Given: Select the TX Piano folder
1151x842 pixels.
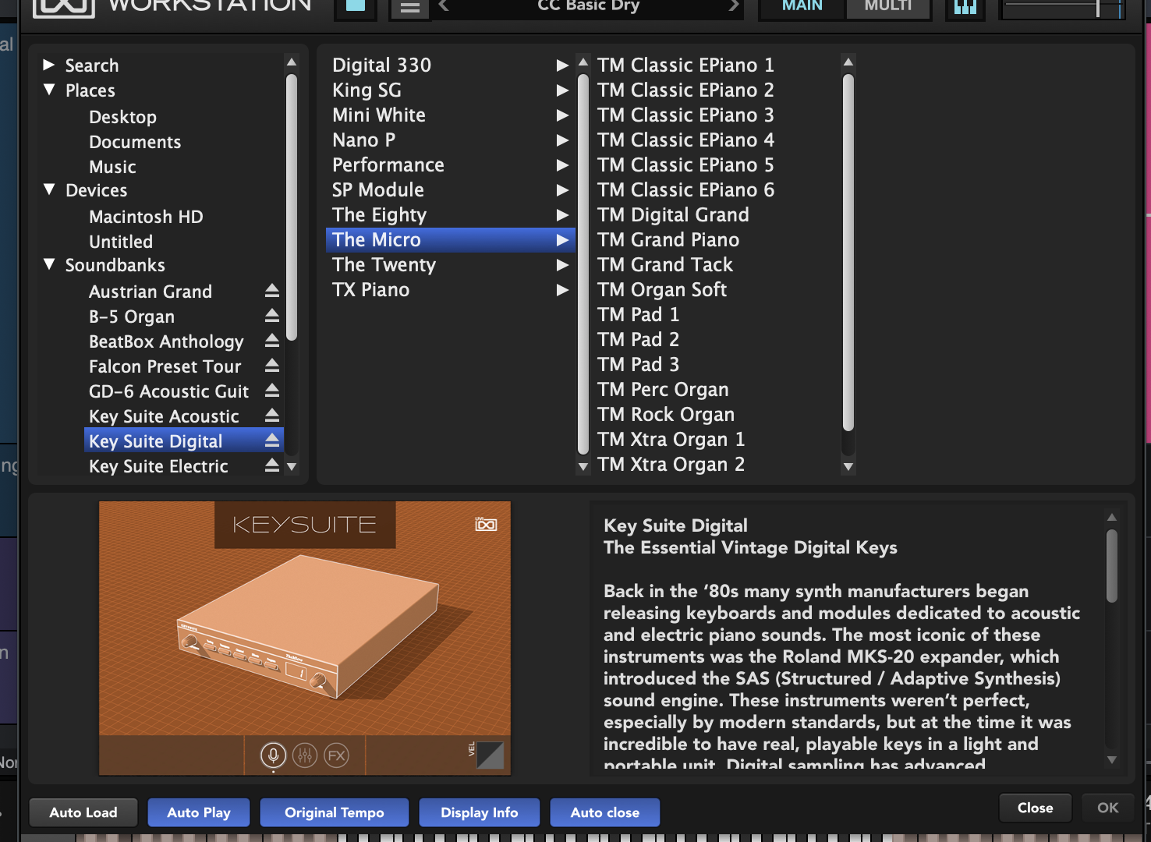Looking at the screenshot, I should (x=450, y=290).
